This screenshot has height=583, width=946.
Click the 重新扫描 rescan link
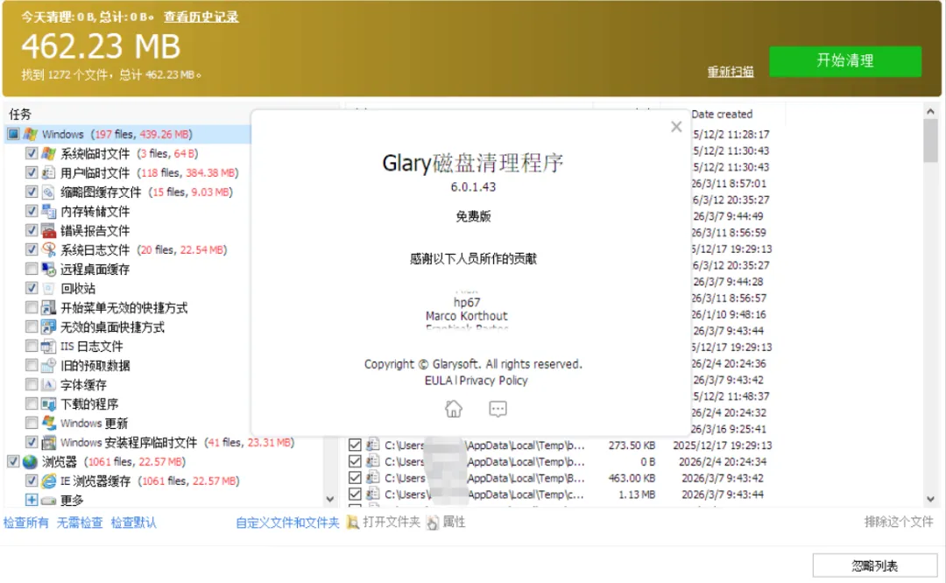(731, 72)
